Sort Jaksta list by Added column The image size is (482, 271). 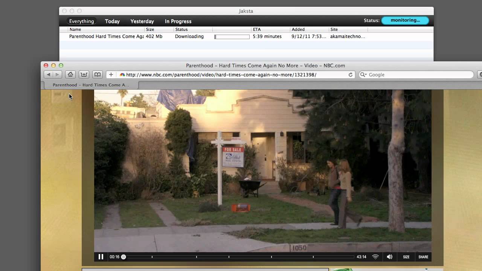pyautogui.click(x=309, y=29)
